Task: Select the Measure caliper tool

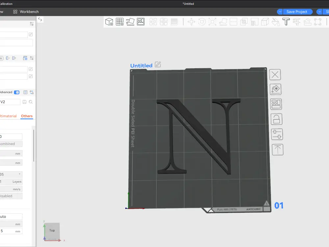Action: click(297, 22)
